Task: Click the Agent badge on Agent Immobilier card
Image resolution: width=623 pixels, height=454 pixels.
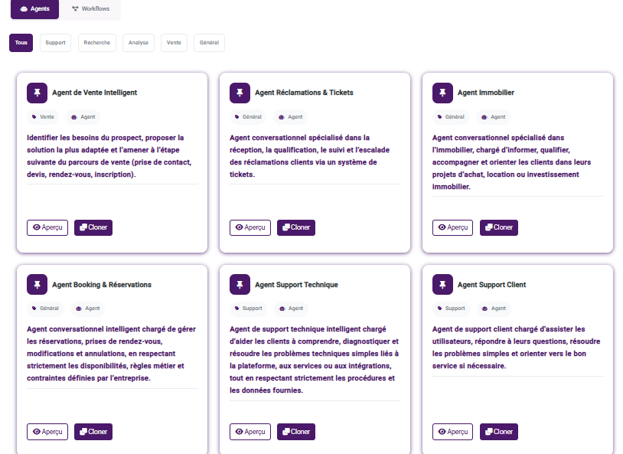Action: point(494,117)
